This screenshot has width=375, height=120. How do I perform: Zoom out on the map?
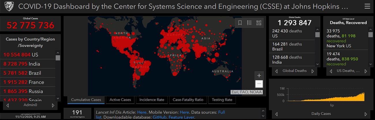click(x=259, y=84)
